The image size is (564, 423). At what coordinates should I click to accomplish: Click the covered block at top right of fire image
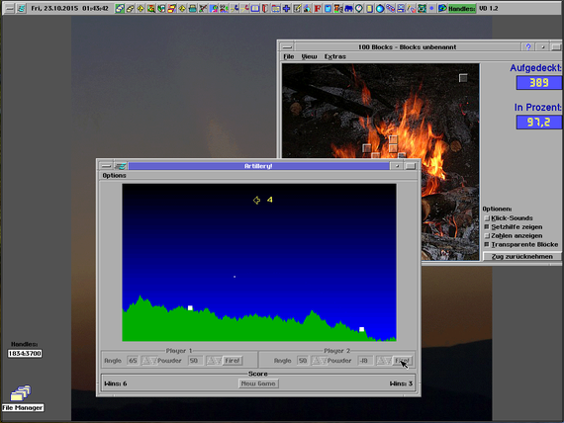pos(463,78)
